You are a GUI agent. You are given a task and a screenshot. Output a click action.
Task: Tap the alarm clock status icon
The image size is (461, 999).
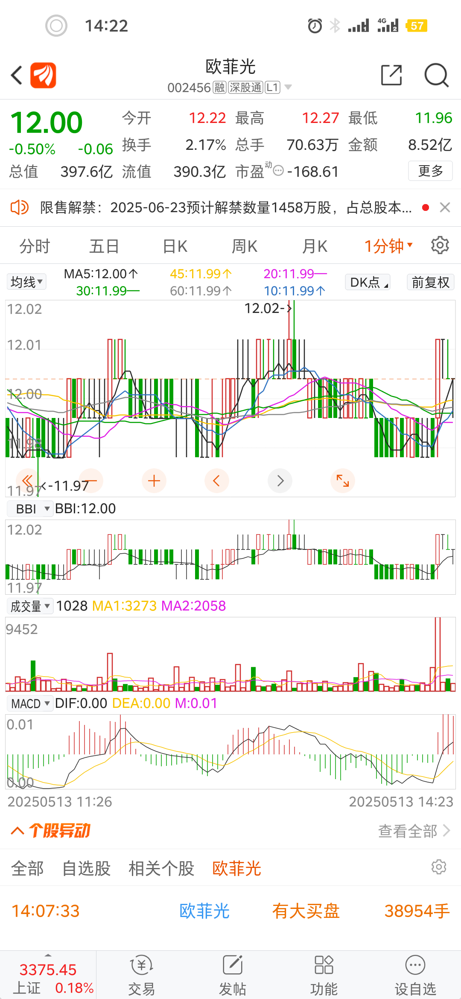click(x=315, y=26)
